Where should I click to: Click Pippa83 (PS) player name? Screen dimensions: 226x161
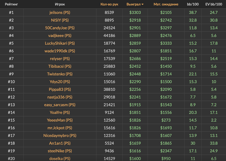pyautogui.click(x=60, y=89)
